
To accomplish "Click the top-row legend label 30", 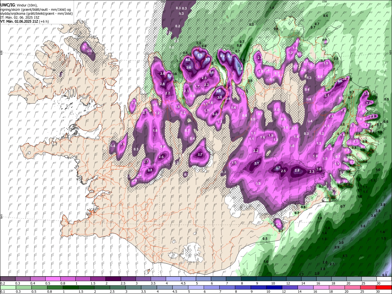I will (x=379, y=283).
